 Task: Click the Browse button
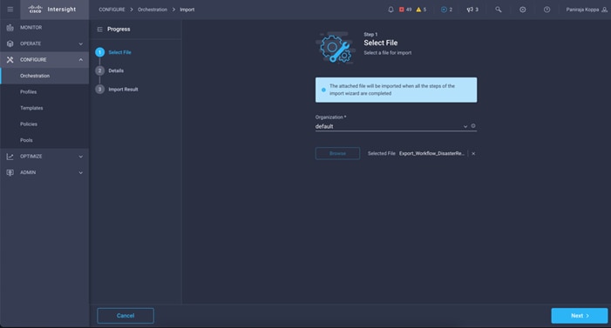[337, 153]
